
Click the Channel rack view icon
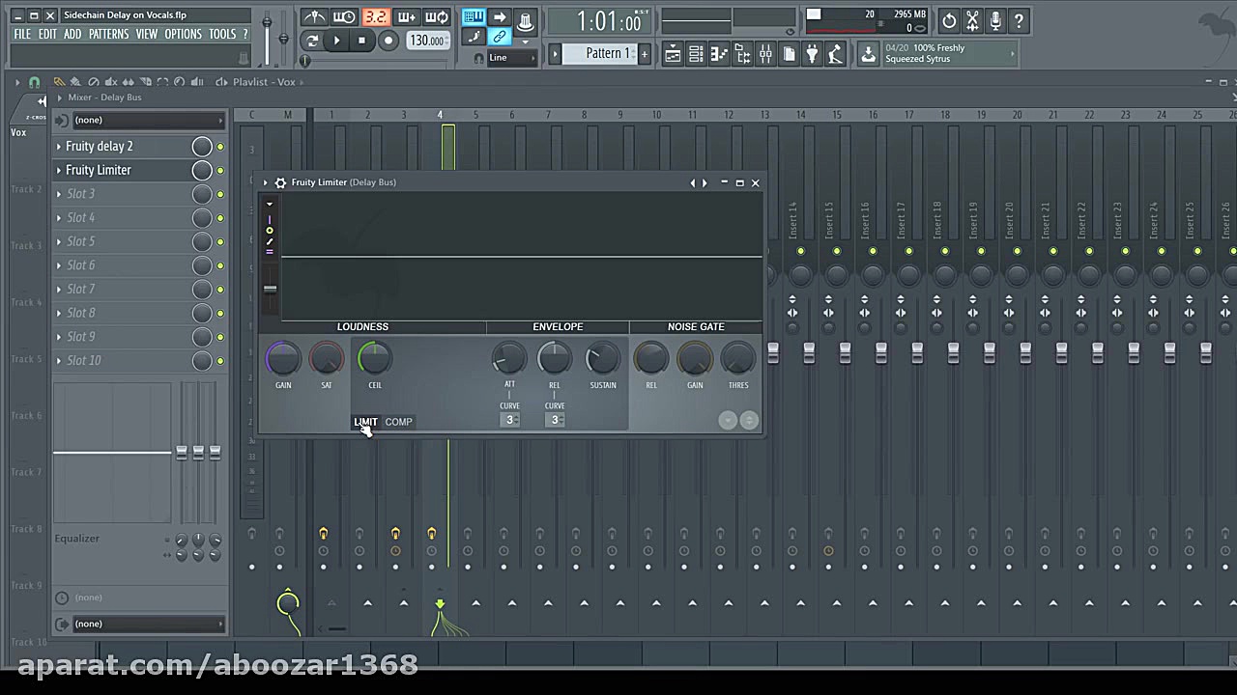coord(695,55)
